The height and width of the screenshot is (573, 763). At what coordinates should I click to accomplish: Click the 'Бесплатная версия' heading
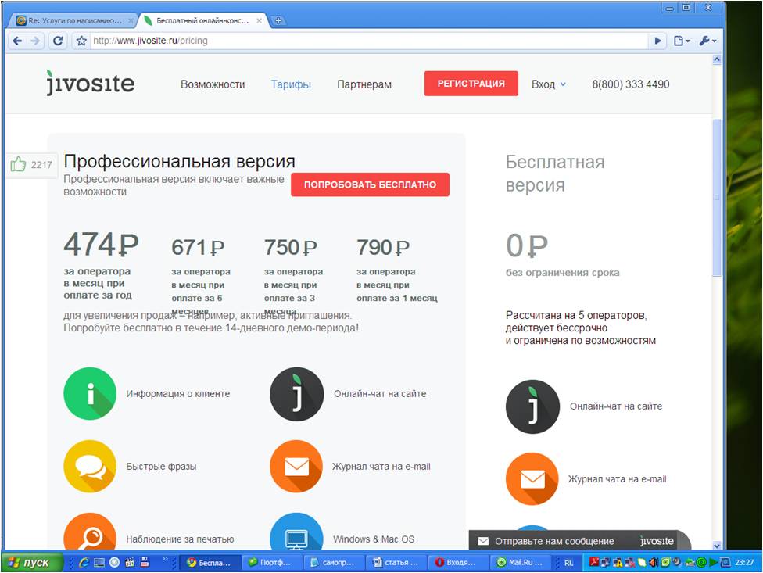pyautogui.click(x=555, y=174)
